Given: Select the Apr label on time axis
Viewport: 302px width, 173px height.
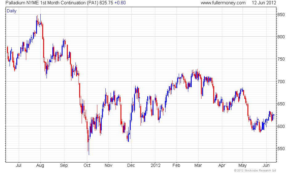Looking at the screenshot, I should pyautogui.click(x=222, y=166).
